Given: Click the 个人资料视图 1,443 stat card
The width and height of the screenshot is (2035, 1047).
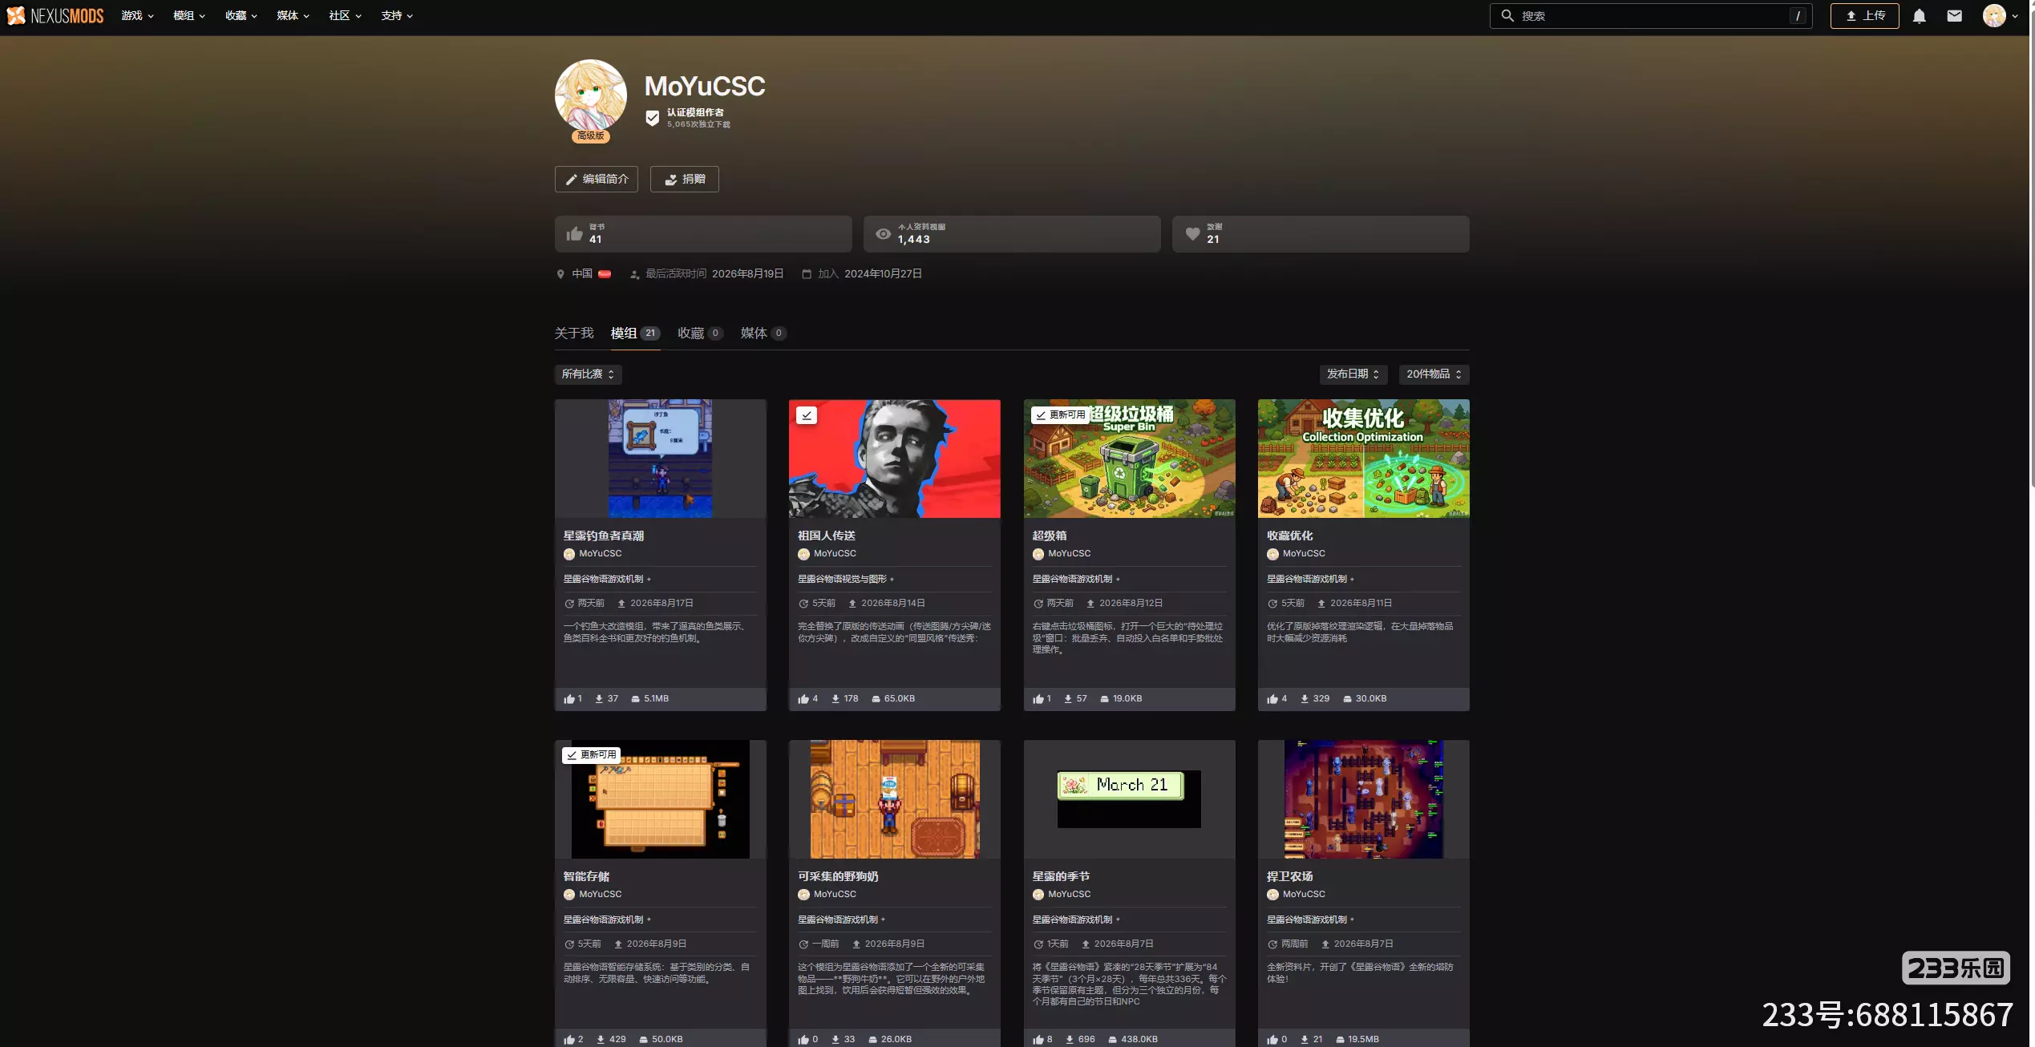Looking at the screenshot, I should click(1012, 234).
